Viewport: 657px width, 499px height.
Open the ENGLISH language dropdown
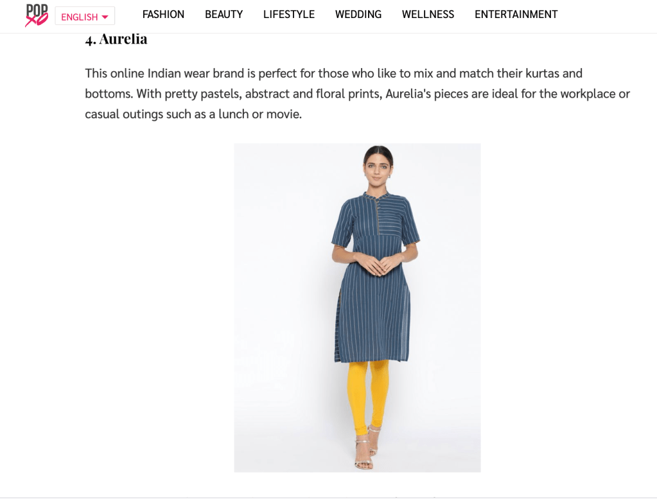click(85, 16)
